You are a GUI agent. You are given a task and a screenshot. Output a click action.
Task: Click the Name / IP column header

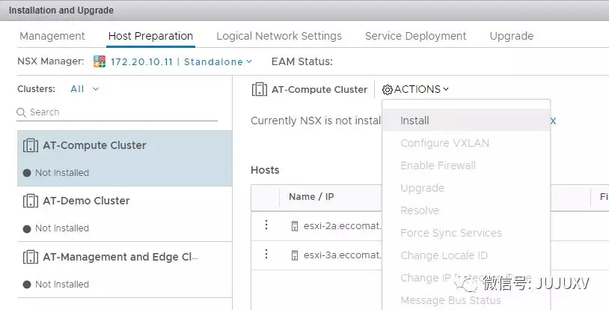click(311, 197)
